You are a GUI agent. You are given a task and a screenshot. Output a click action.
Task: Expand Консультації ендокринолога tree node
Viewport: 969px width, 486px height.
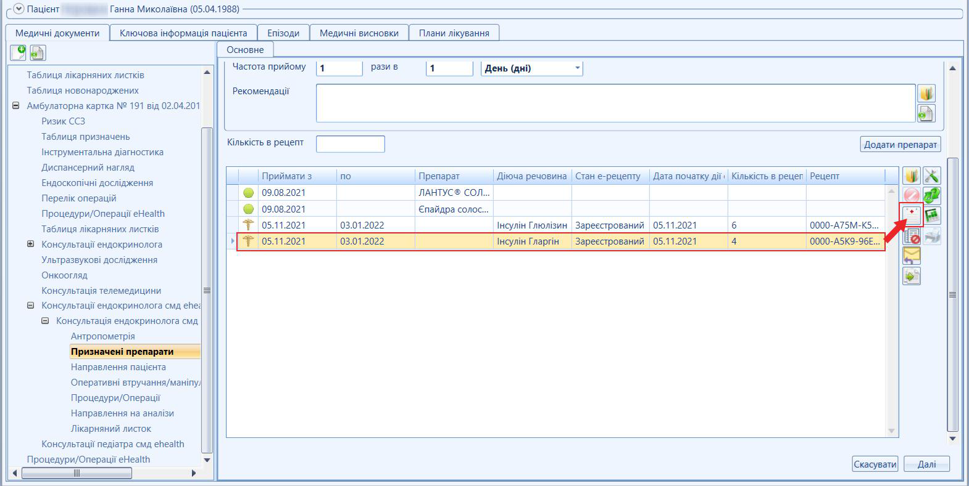click(x=30, y=244)
